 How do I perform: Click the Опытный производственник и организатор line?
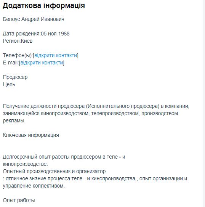pyautogui.click(x=55, y=171)
